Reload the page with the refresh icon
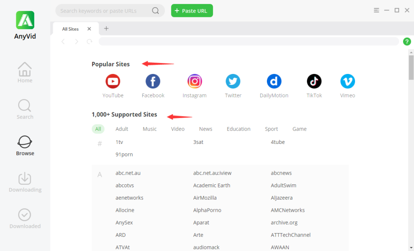 89,42
